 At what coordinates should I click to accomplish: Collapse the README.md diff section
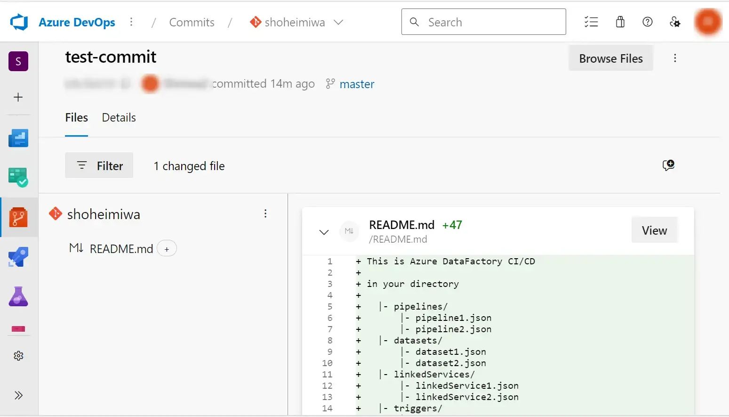pyautogui.click(x=324, y=232)
